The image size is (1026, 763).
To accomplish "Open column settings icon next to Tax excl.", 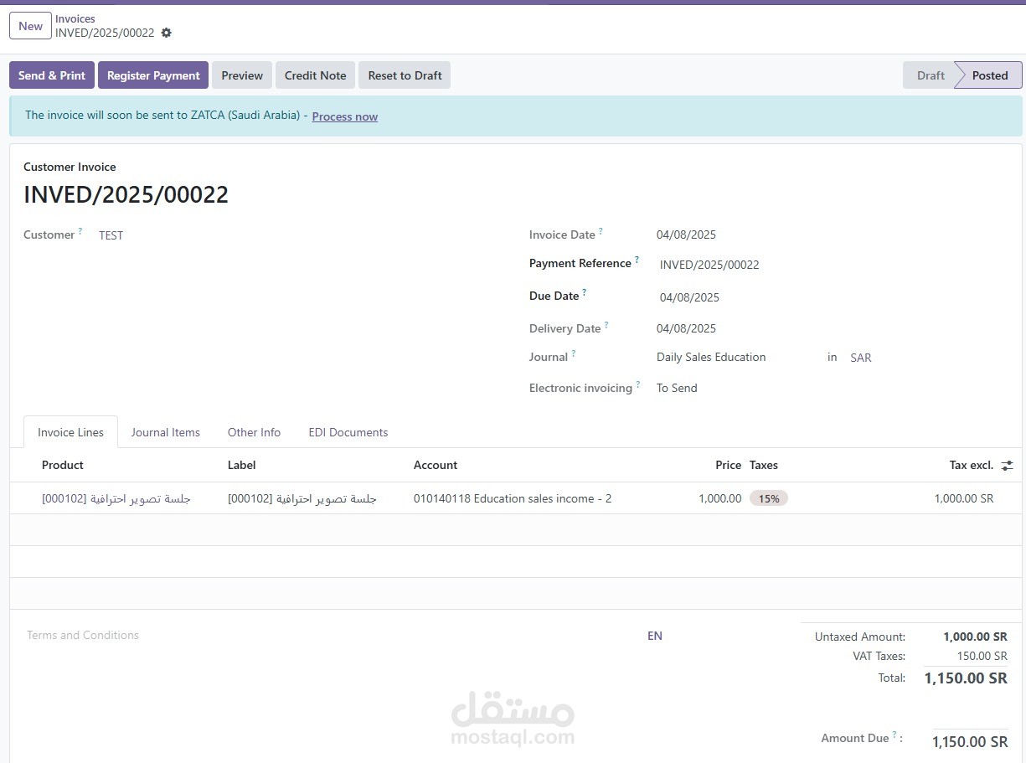I will pyautogui.click(x=1007, y=465).
